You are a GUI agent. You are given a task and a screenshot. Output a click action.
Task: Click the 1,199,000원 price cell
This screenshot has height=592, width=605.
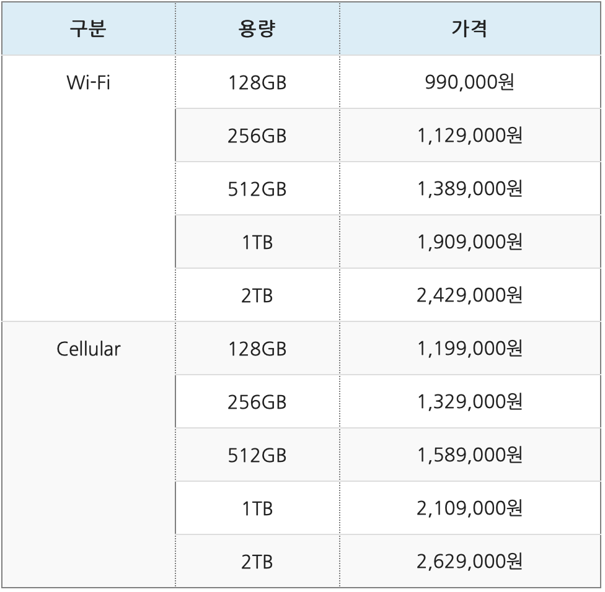point(470,347)
